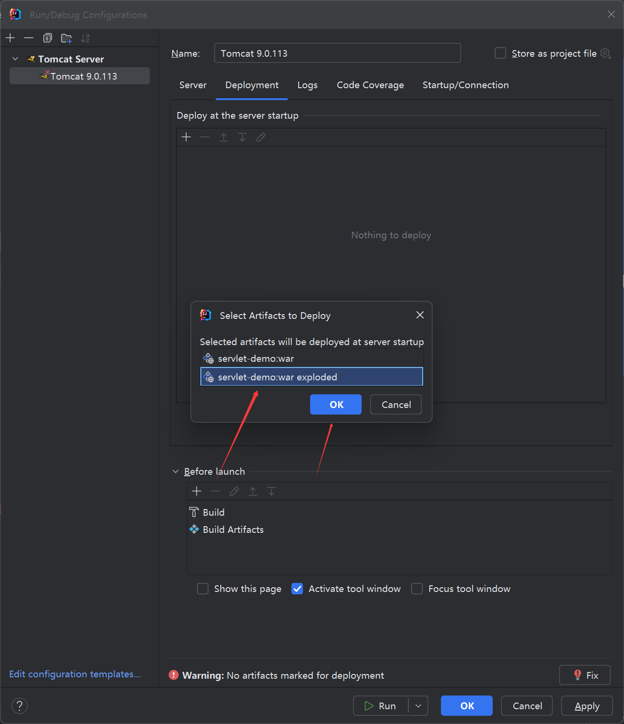Create new folder icon in left toolbar
Image resolution: width=624 pixels, height=724 pixels.
pyautogui.click(x=66, y=38)
